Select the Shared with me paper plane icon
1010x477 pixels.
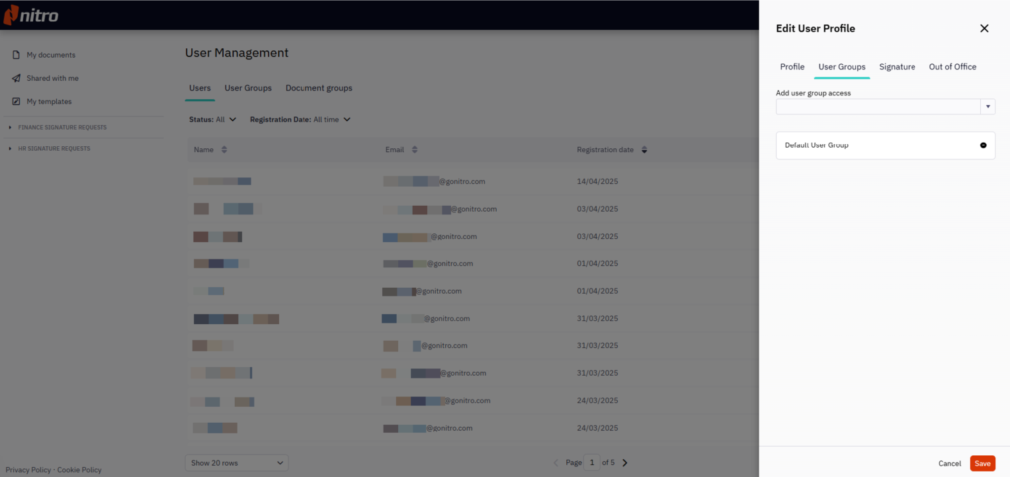point(17,78)
